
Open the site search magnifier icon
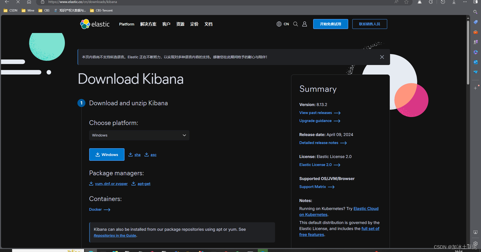click(x=296, y=24)
